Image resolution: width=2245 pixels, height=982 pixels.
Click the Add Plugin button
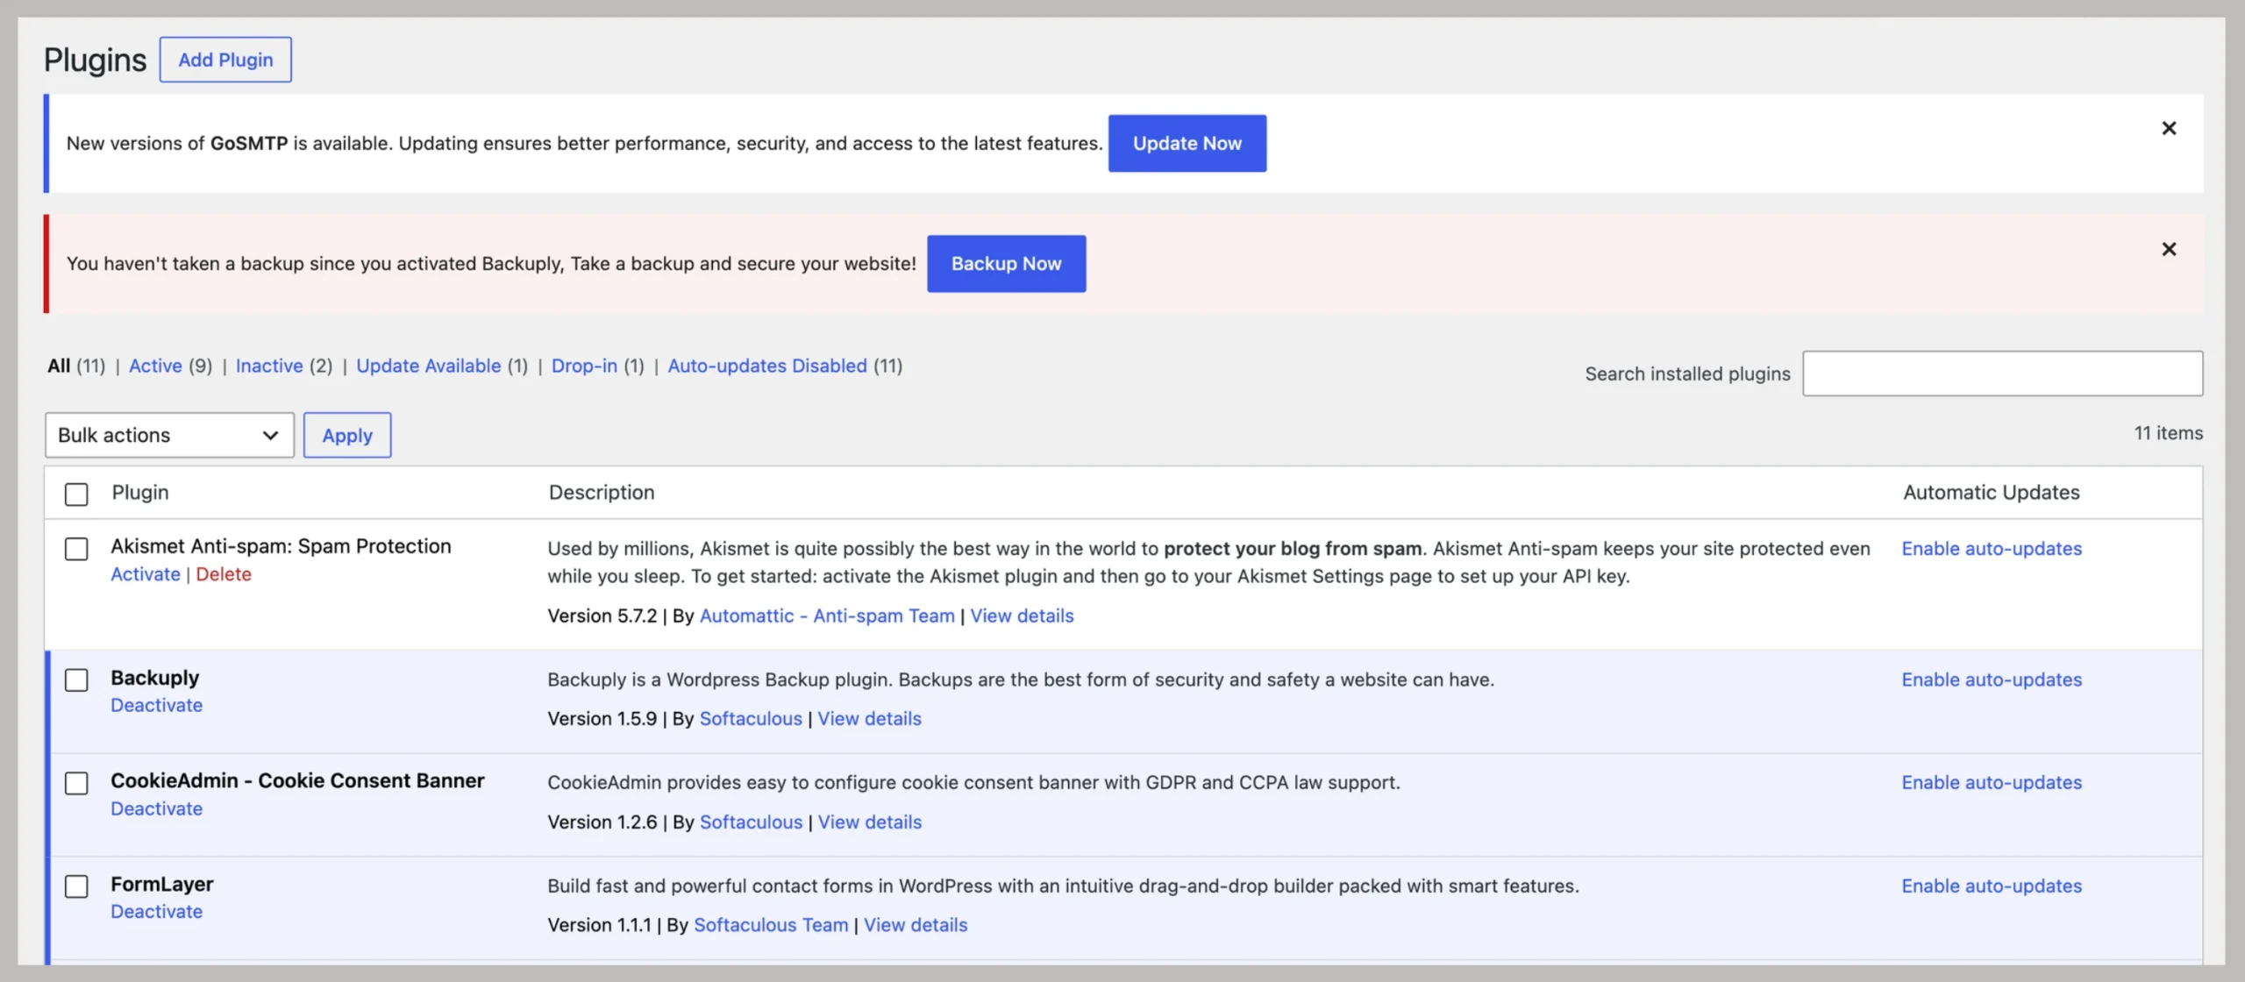point(225,60)
